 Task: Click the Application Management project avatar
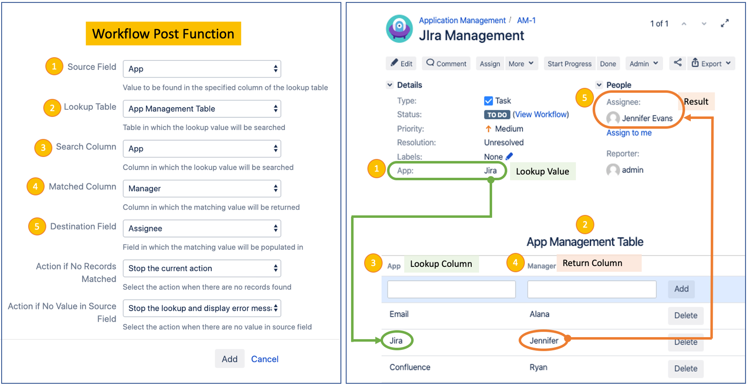(399, 29)
